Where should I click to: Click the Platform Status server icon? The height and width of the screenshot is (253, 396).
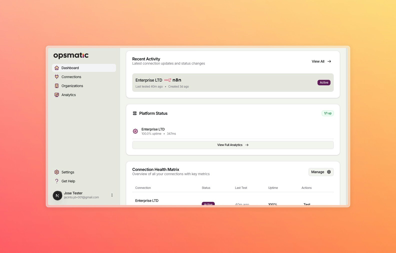135,113
